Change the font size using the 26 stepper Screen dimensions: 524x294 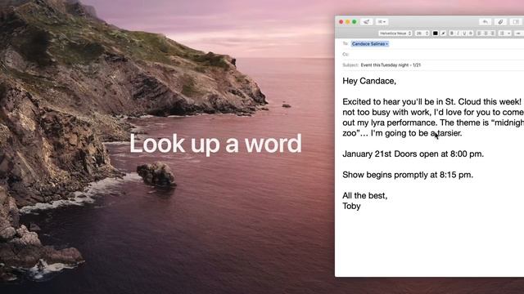click(422, 33)
